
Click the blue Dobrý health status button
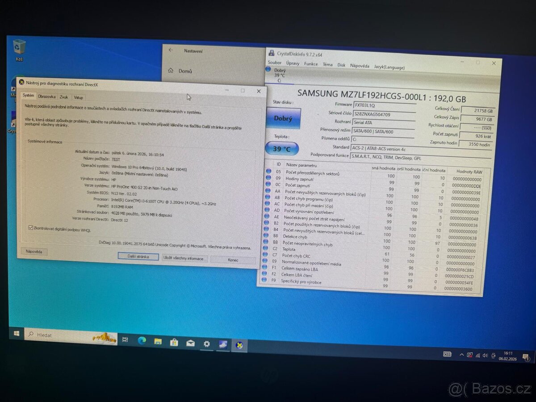click(283, 119)
